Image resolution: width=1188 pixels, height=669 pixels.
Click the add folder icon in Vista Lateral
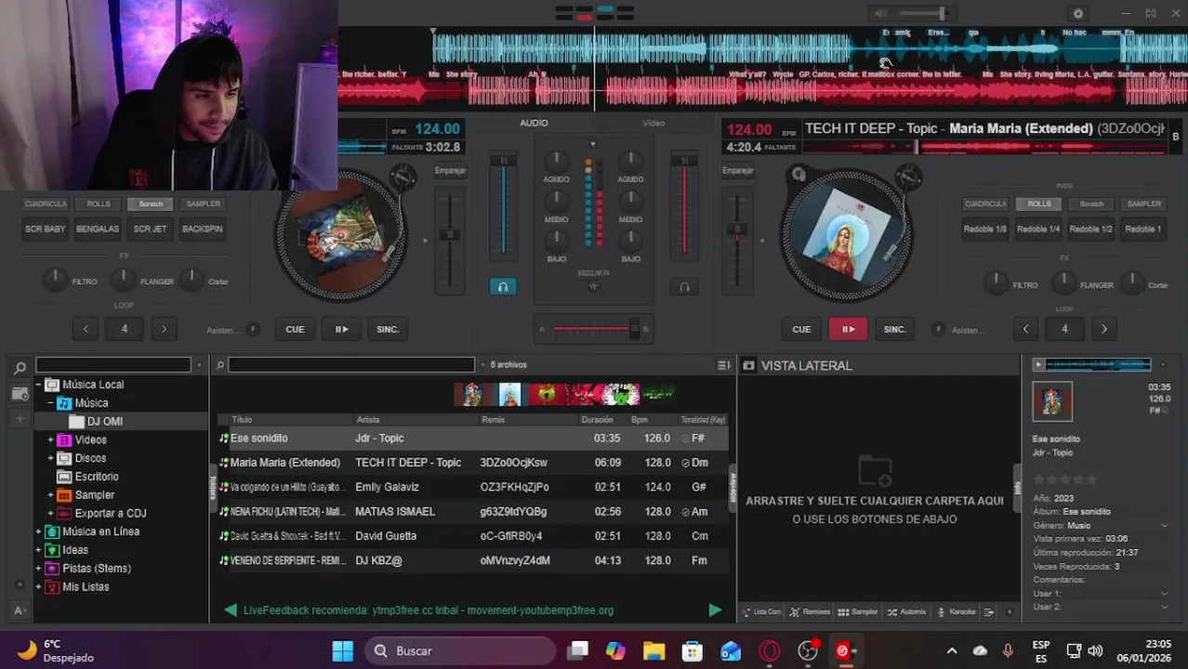coord(875,472)
